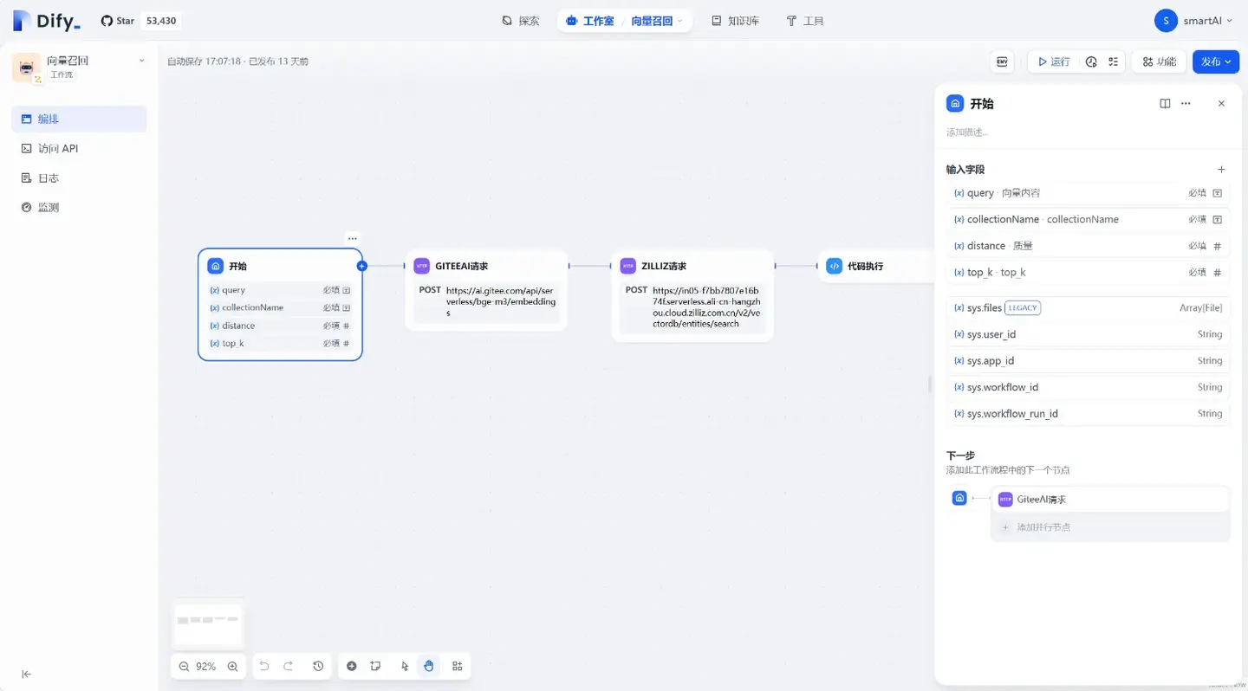This screenshot has height=691, width=1248.
Task: Zoom in using the magnifier icon
Action: coord(232,666)
